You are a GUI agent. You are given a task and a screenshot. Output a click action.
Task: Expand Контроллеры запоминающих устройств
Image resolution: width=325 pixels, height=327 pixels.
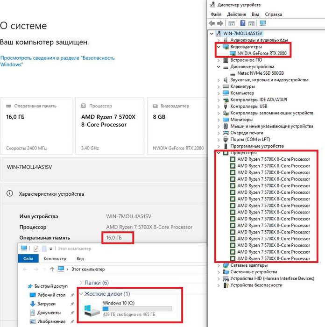(219, 113)
